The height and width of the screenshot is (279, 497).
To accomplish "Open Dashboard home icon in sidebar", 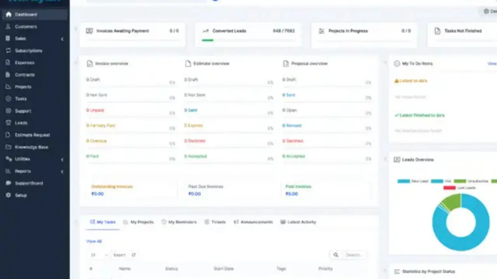I will click(9, 15).
